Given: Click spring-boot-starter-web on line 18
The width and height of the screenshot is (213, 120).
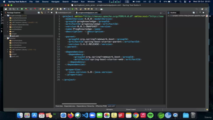Looking at the screenshot, I should click(106, 59).
